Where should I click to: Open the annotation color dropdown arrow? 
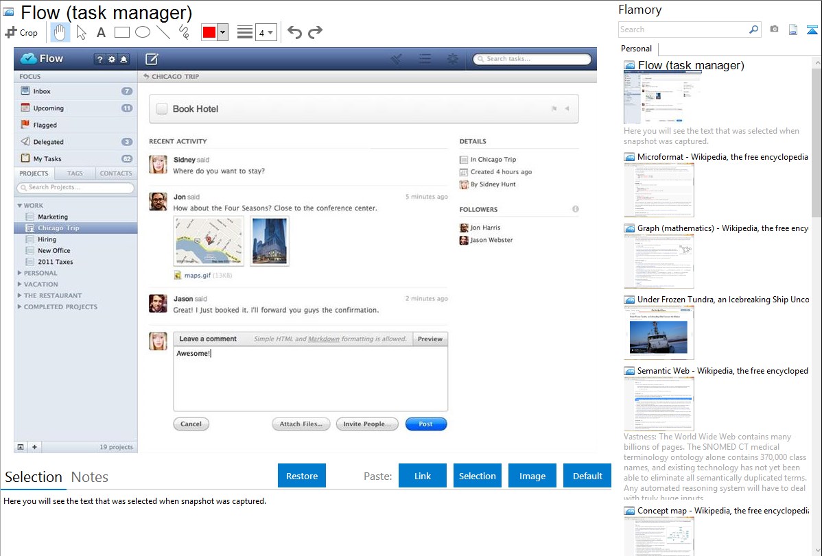(223, 32)
